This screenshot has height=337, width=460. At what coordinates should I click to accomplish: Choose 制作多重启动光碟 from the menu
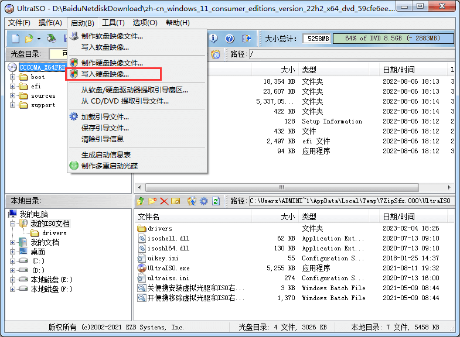tap(110, 166)
